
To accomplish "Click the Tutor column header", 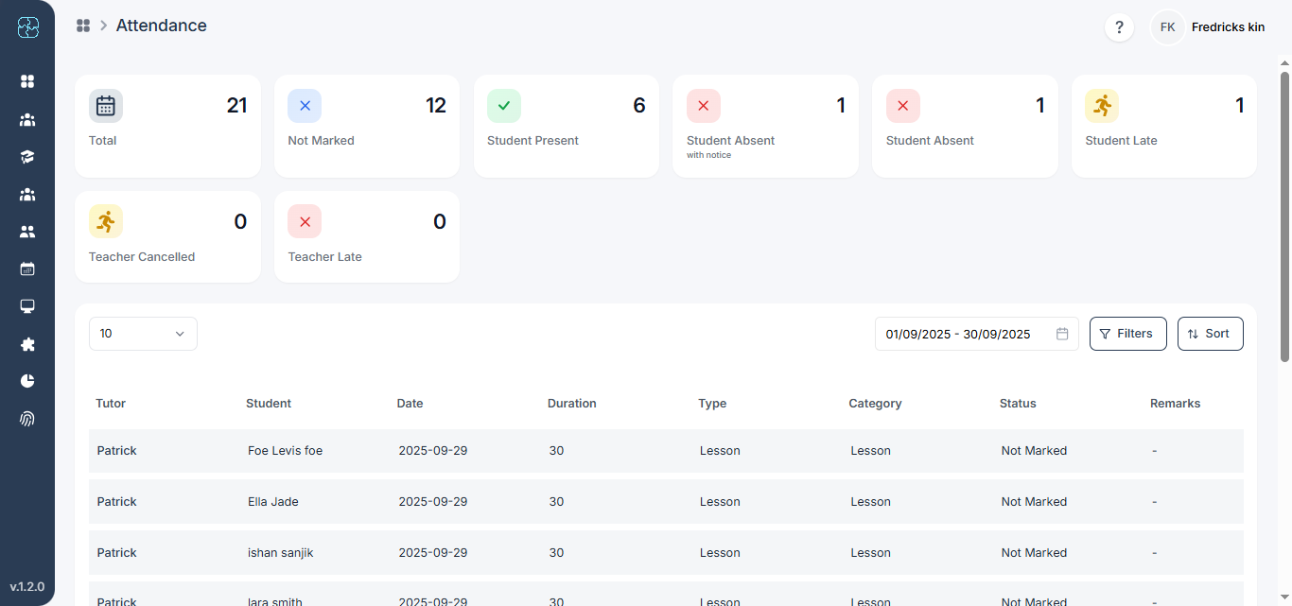I will pos(111,404).
